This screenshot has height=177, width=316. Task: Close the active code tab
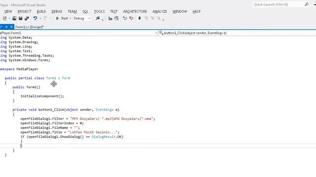(x=11, y=27)
